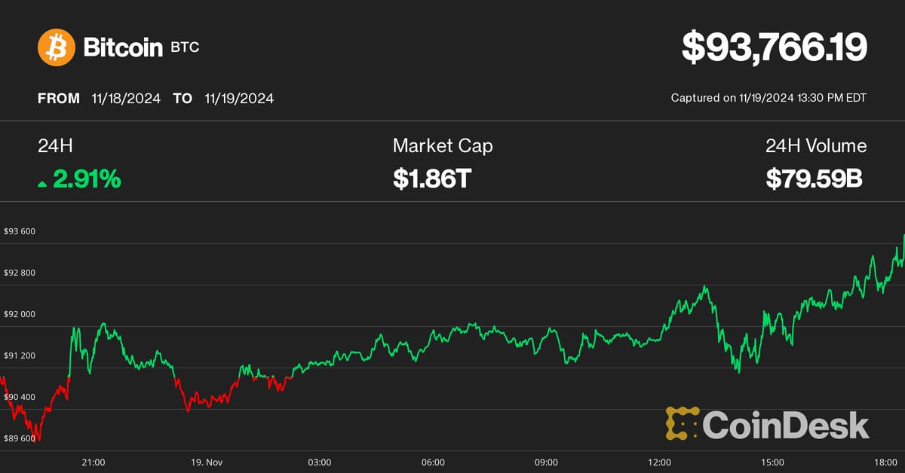Click the 2.91% change percentage
Image resolution: width=905 pixels, height=473 pixels.
pos(86,179)
